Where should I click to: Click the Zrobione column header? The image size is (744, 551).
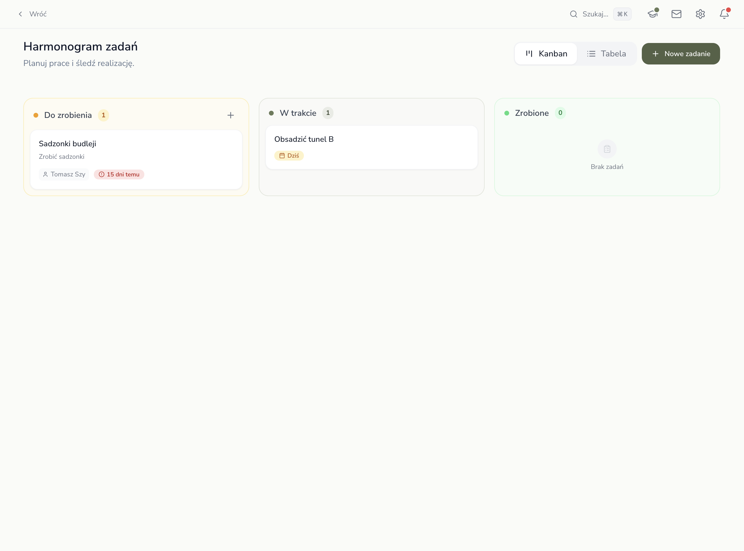coord(532,113)
